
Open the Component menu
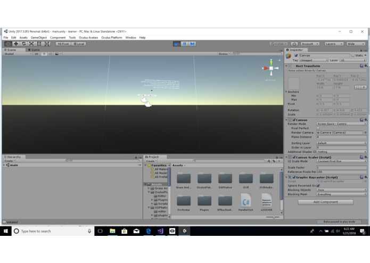(x=58, y=37)
